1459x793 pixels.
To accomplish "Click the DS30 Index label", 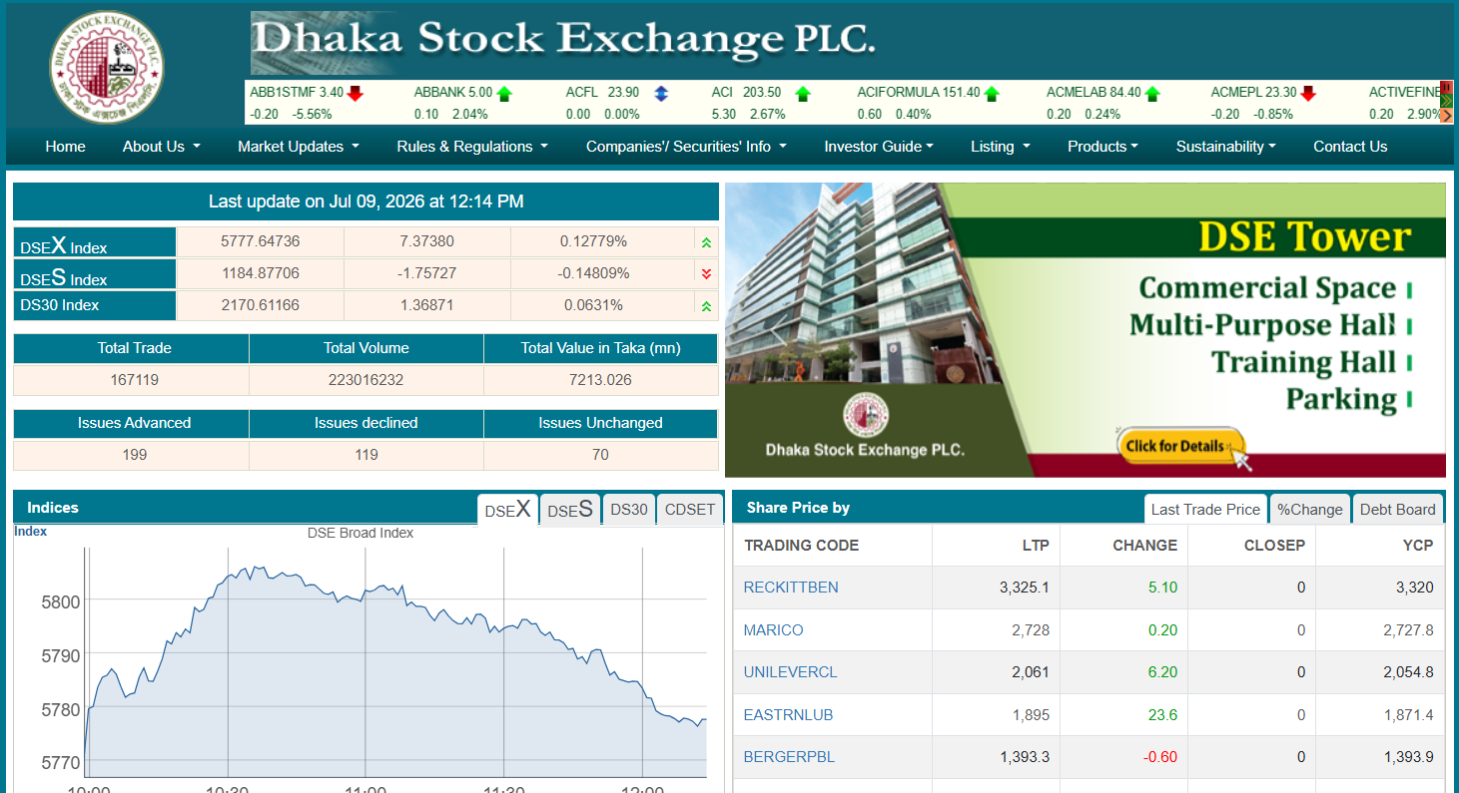I will point(60,305).
